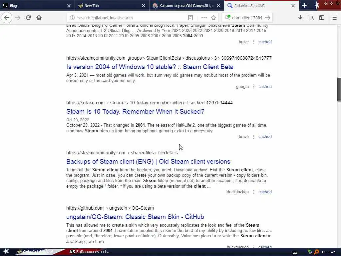Toggle the sidebar view icon
This screenshot has width=341, height=256.
[x=322, y=18]
